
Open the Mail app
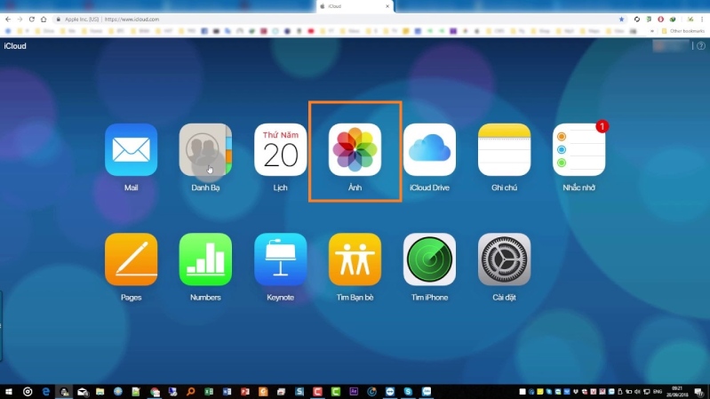tap(131, 150)
